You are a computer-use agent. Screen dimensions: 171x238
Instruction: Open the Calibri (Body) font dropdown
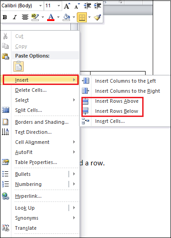point(22,6)
